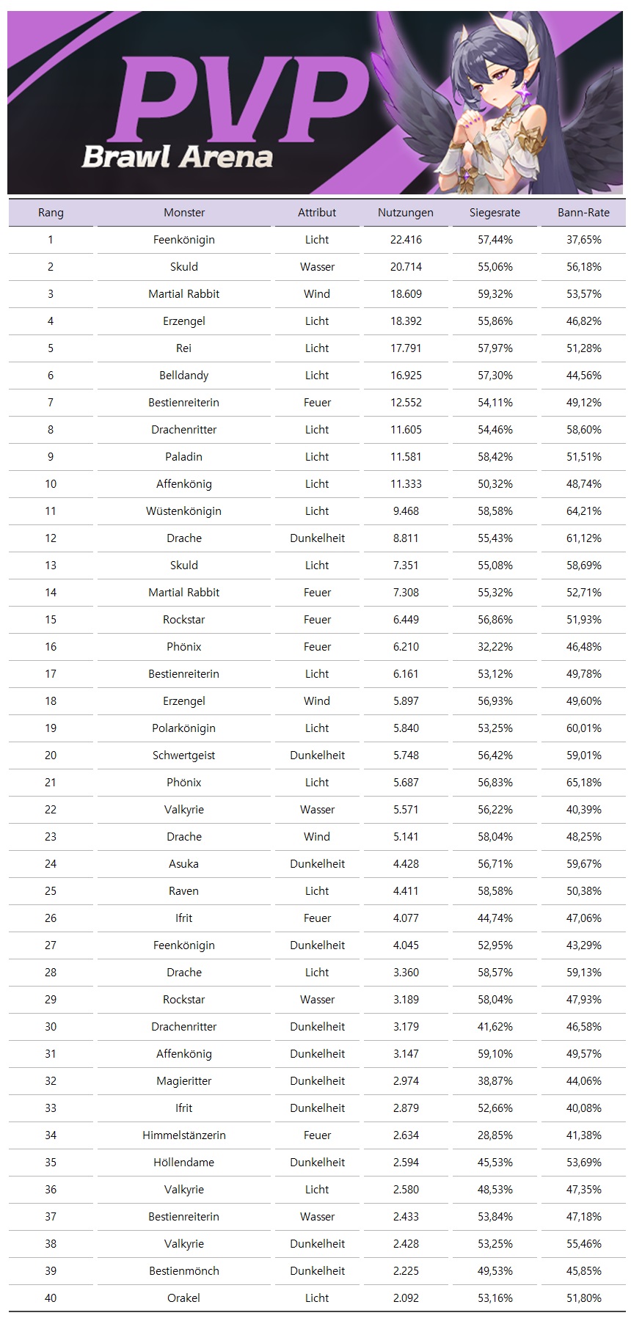This screenshot has height=1321, width=631.
Task: Click the 65,18% Bann-Rate value
Action: pyautogui.click(x=583, y=783)
